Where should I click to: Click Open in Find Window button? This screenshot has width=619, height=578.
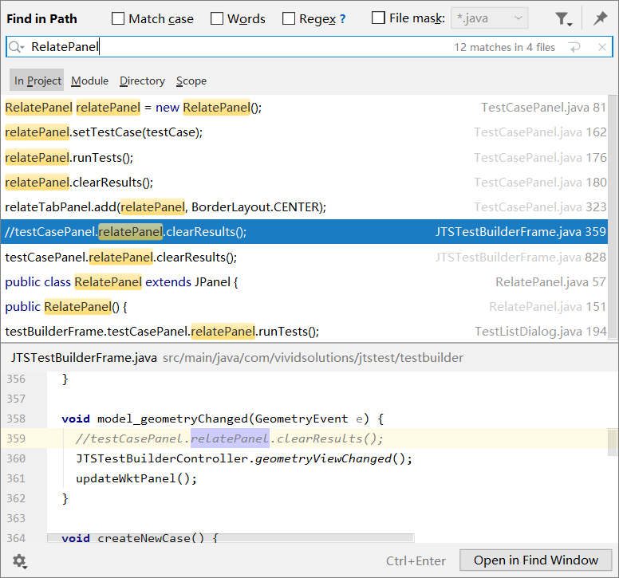point(535,560)
